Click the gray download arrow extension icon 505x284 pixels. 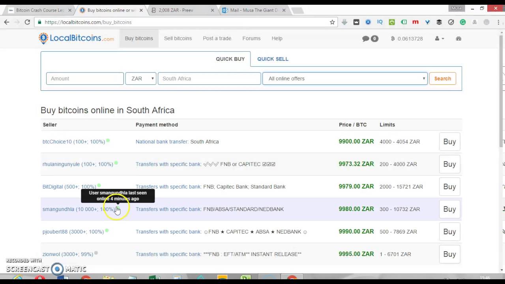pyautogui.click(x=344, y=22)
